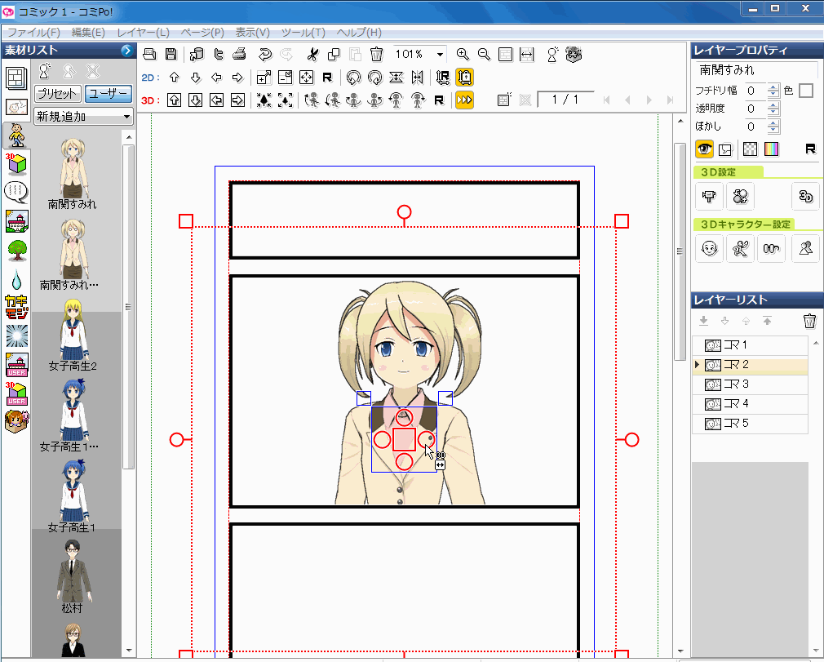Image resolution: width=824 pixels, height=662 pixels.
Task: Click the Undo icon
Action: (x=265, y=54)
